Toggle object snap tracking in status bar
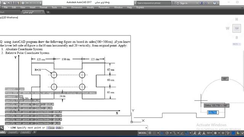This screenshot has width=244, height=137. 182,133
